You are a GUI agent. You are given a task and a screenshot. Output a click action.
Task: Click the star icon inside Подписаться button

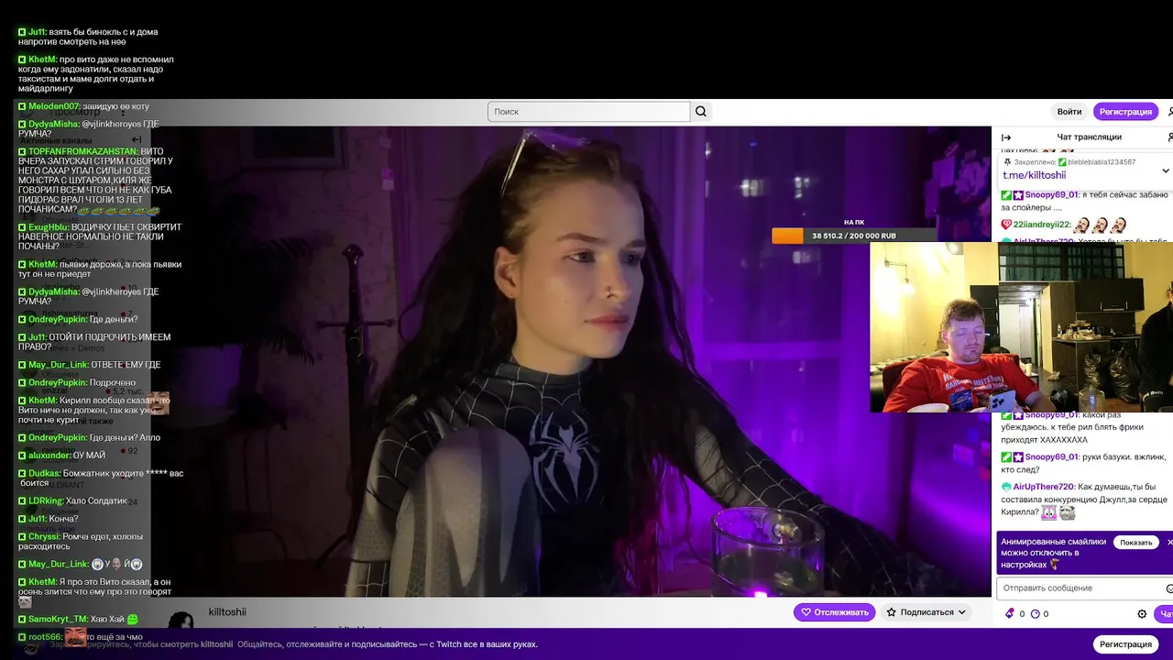point(892,612)
